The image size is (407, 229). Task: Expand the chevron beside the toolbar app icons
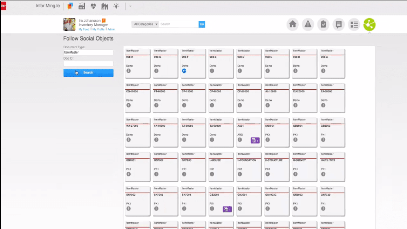130,6
